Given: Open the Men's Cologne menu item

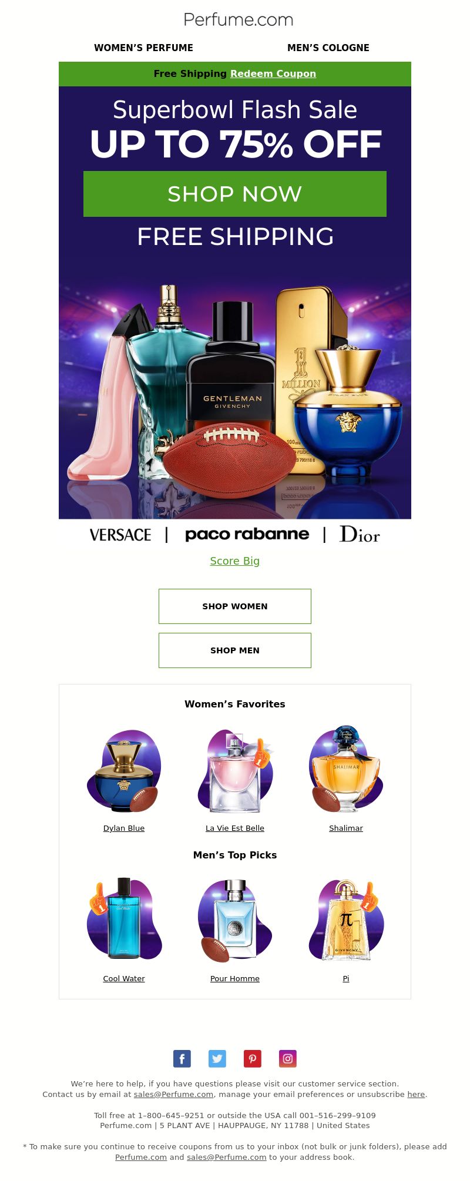Looking at the screenshot, I should click(328, 48).
